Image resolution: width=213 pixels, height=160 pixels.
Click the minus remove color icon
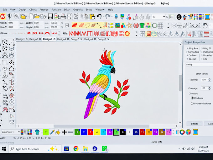point(70,132)
